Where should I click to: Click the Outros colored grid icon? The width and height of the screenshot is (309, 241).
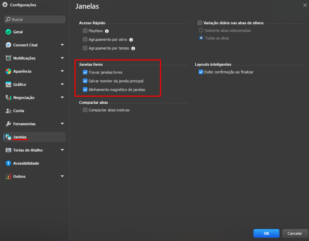point(8,177)
